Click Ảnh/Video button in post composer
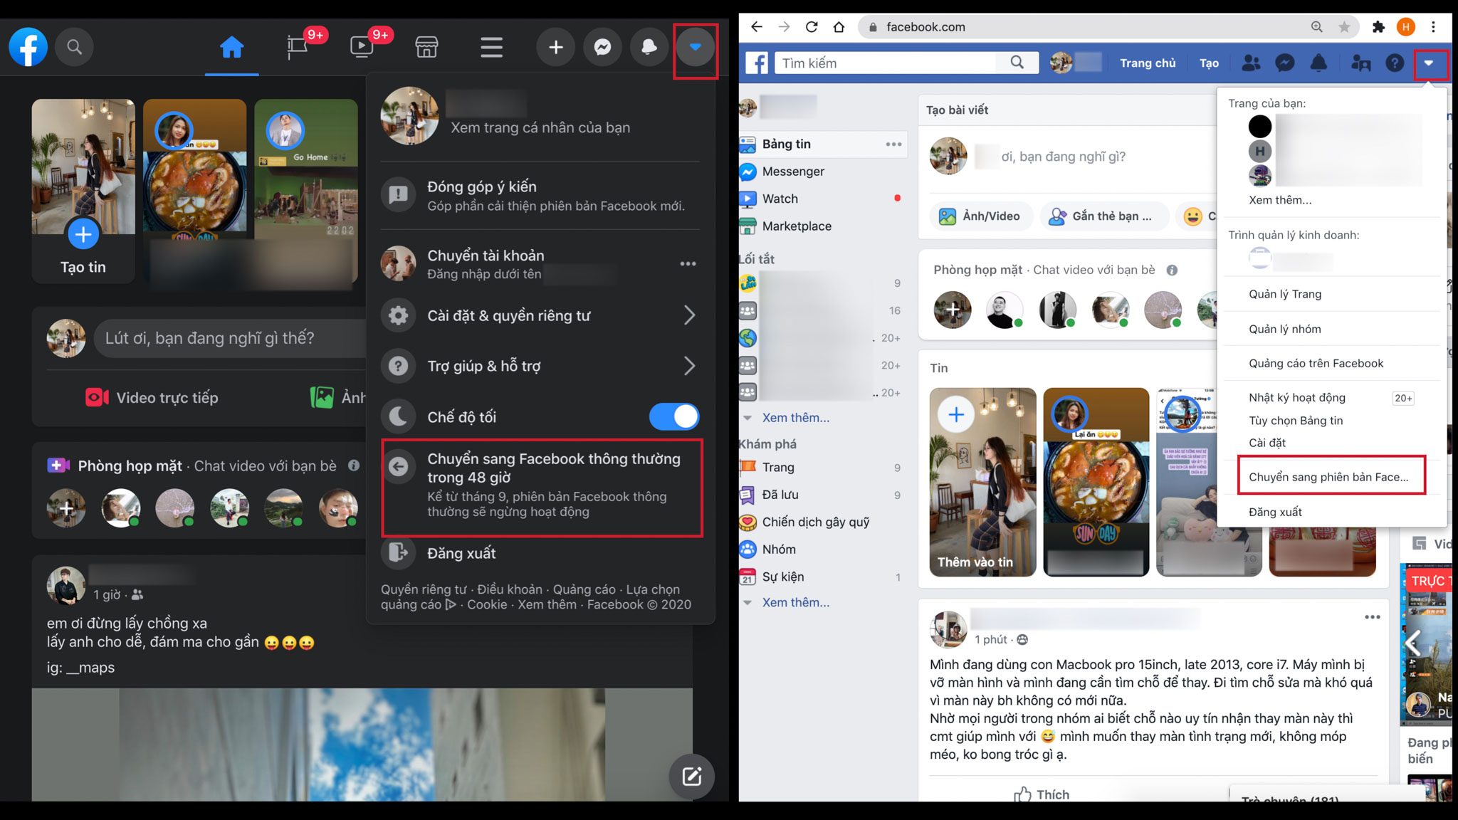 pyautogui.click(x=979, y=216)
